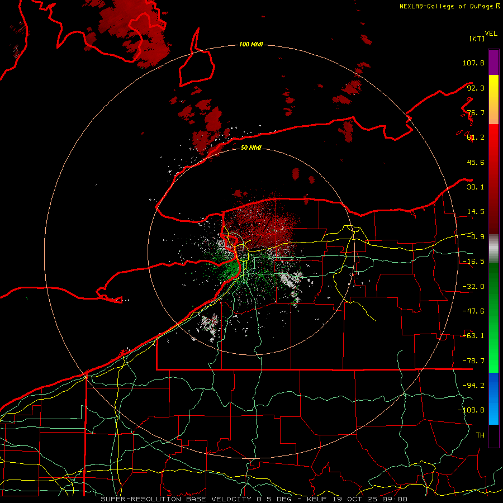This screenshot has height=503, width=503.
Task: Click the TH legend label
Action: point(480,435)
